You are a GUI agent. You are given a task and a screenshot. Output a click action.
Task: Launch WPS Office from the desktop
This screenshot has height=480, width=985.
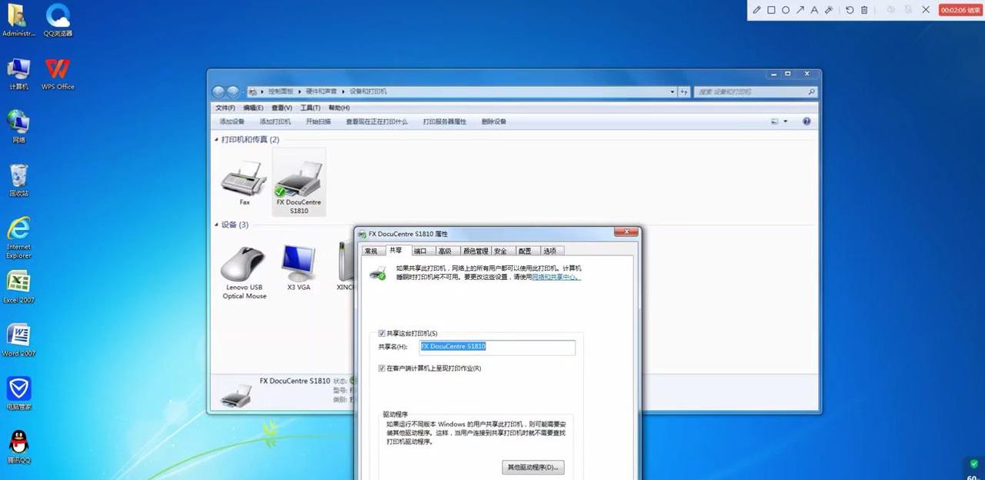tap(57, 69)
